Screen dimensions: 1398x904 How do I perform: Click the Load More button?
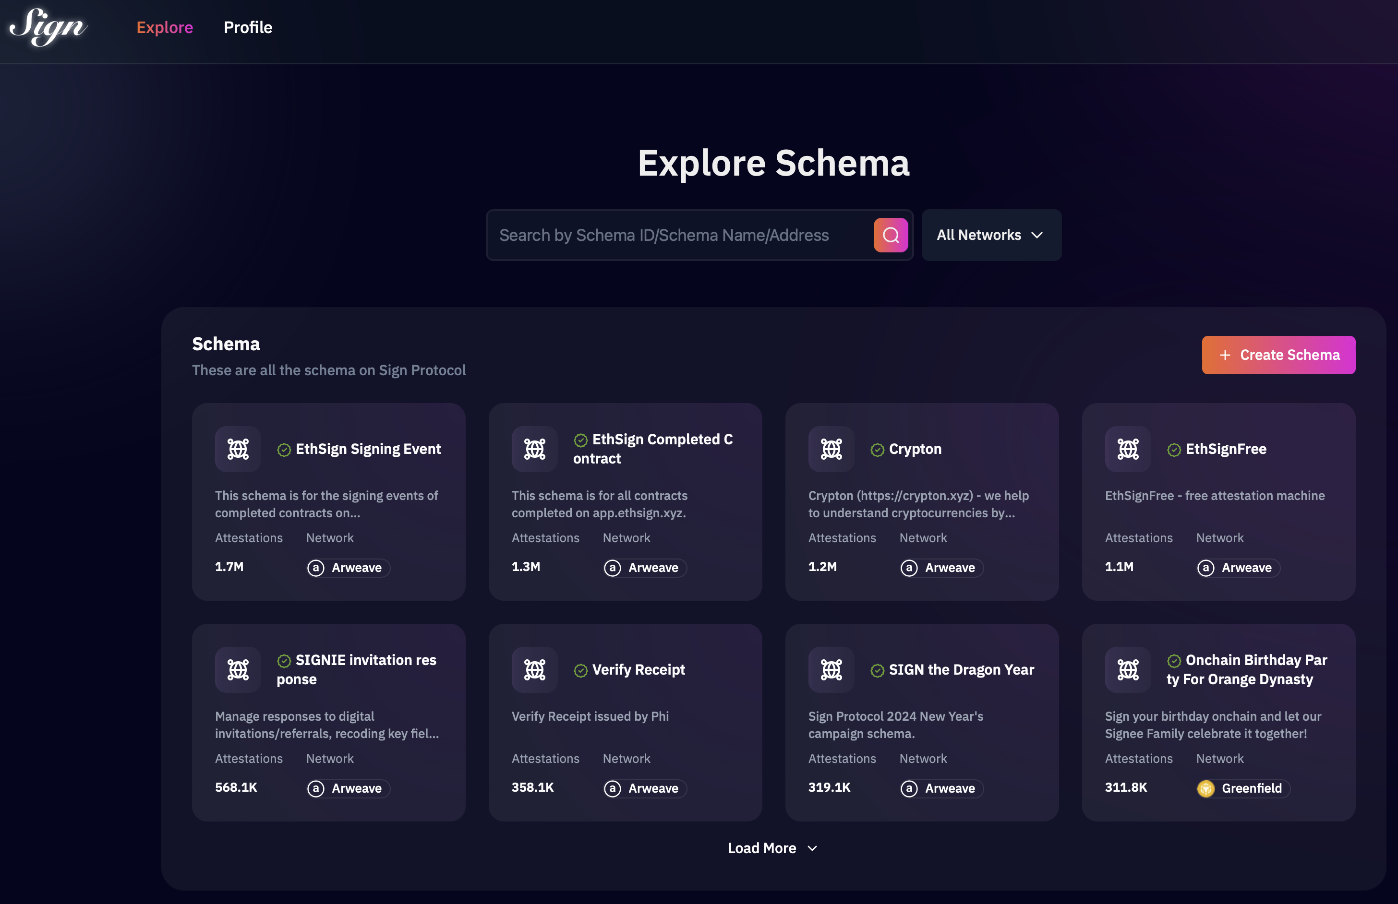[x=772, y=848]
